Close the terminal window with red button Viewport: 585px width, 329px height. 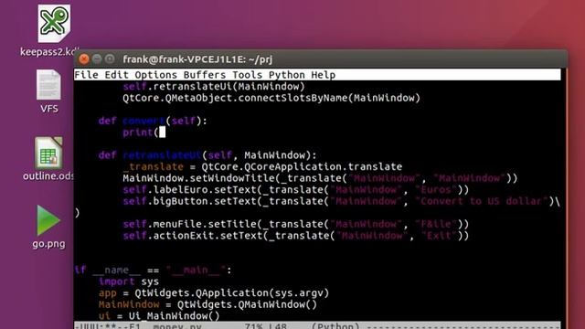[x=84, y=58]
